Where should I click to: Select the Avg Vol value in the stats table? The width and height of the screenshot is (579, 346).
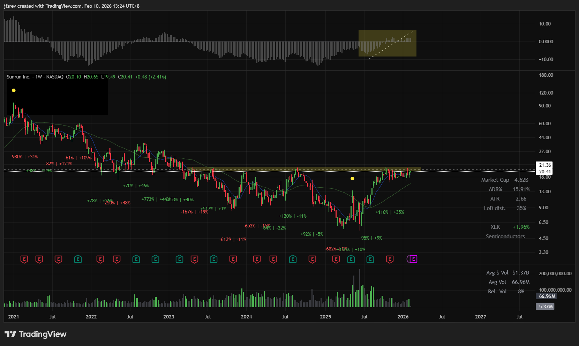tap(521, 282)
